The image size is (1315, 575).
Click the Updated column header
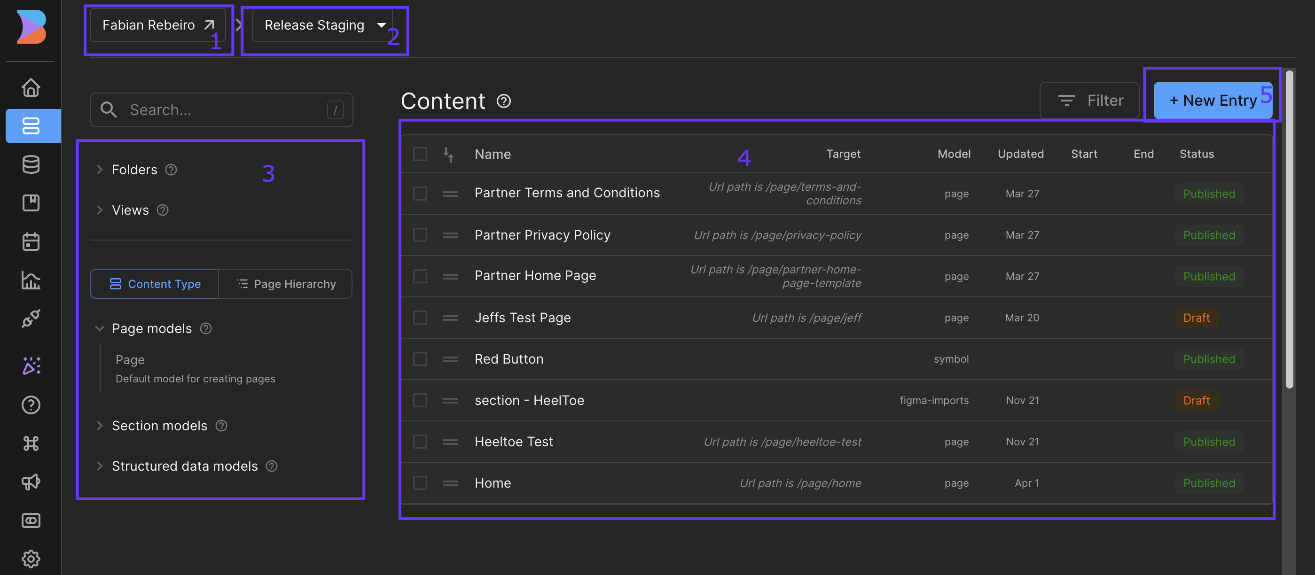tap(1020, 154)
